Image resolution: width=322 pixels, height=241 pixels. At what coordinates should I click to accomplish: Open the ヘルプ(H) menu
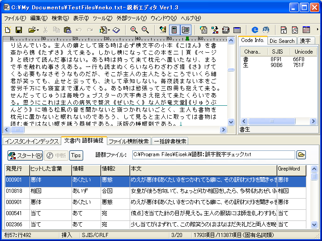191,18
